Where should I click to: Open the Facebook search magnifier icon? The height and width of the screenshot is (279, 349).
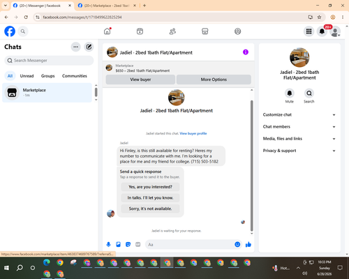[x=23, y=31]
